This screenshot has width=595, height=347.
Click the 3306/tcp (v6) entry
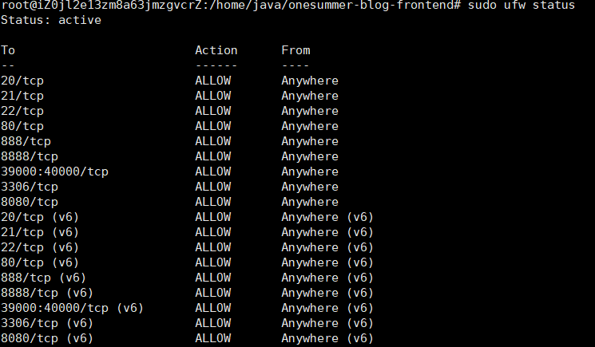click(x=47, y=323)
